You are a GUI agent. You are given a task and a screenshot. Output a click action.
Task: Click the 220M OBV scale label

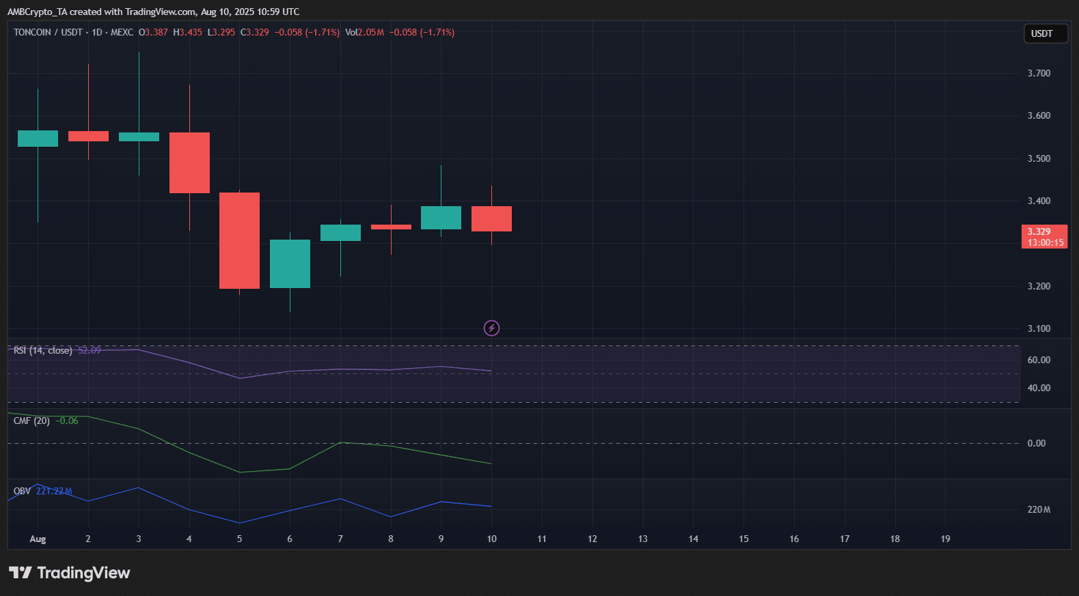coord(1039,509)
